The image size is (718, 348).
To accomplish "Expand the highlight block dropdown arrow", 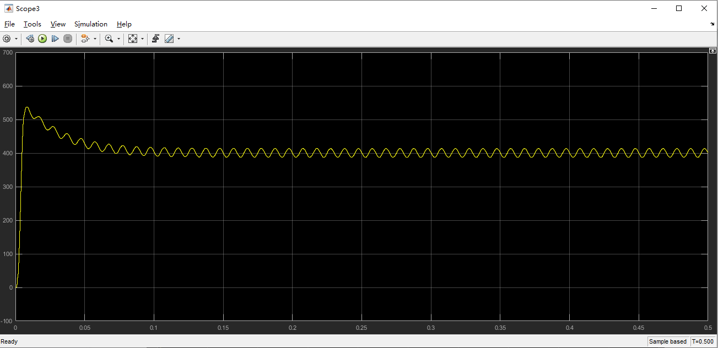I will (95, 39).
